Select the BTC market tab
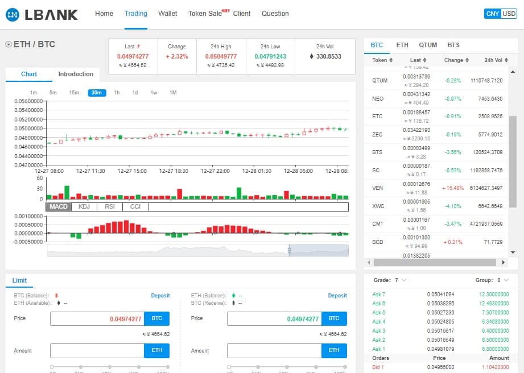The width and height of the screenshot is (524, 373). tap(377, 45)
